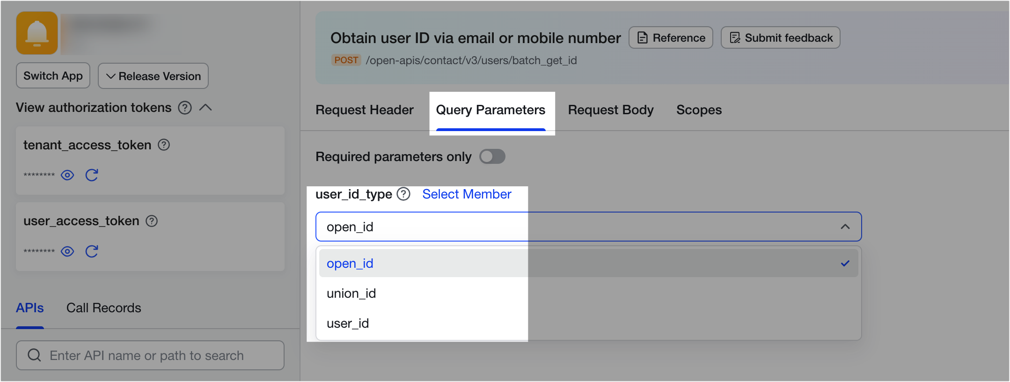Open the APIs tab

[30, 308]
